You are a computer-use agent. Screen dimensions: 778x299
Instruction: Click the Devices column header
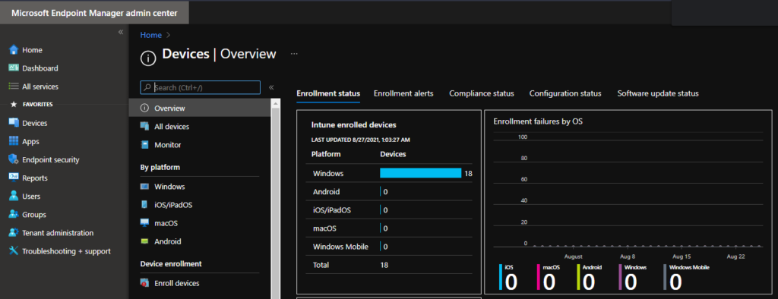393,154
